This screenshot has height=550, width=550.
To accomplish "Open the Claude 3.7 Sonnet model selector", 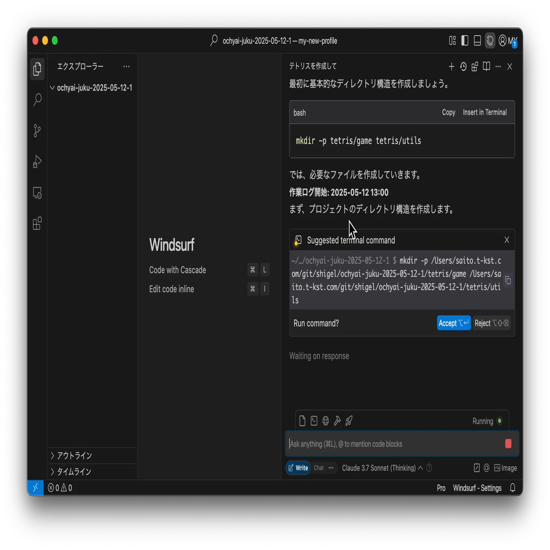I will [382, 468].
